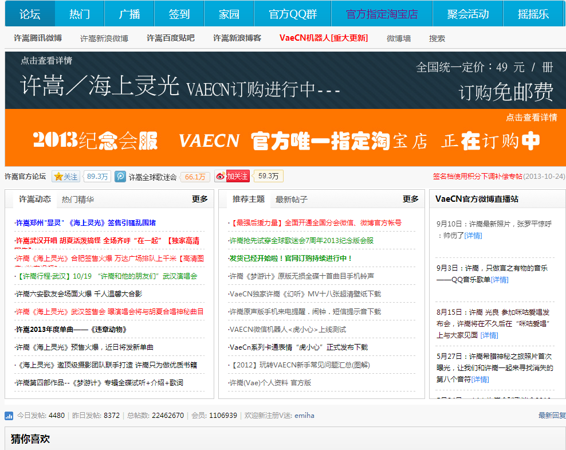Open 发货已经开始啦！官网订购持续进行中 post
Viewport: 566px width, 450px height.
click(291, 258)
